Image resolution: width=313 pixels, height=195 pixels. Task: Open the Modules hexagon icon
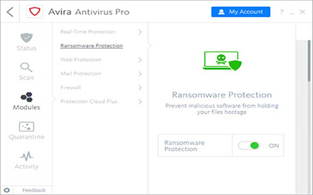click(x=27, y=97)
